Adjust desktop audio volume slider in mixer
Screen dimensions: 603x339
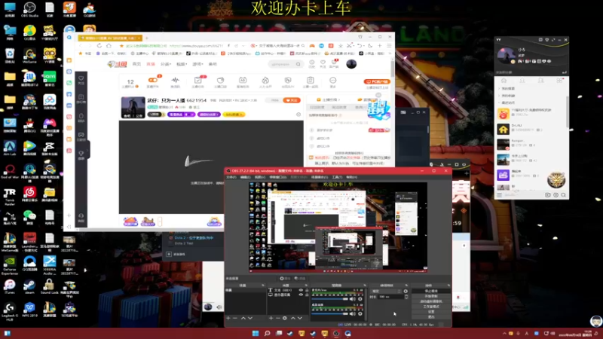point(330,313)
